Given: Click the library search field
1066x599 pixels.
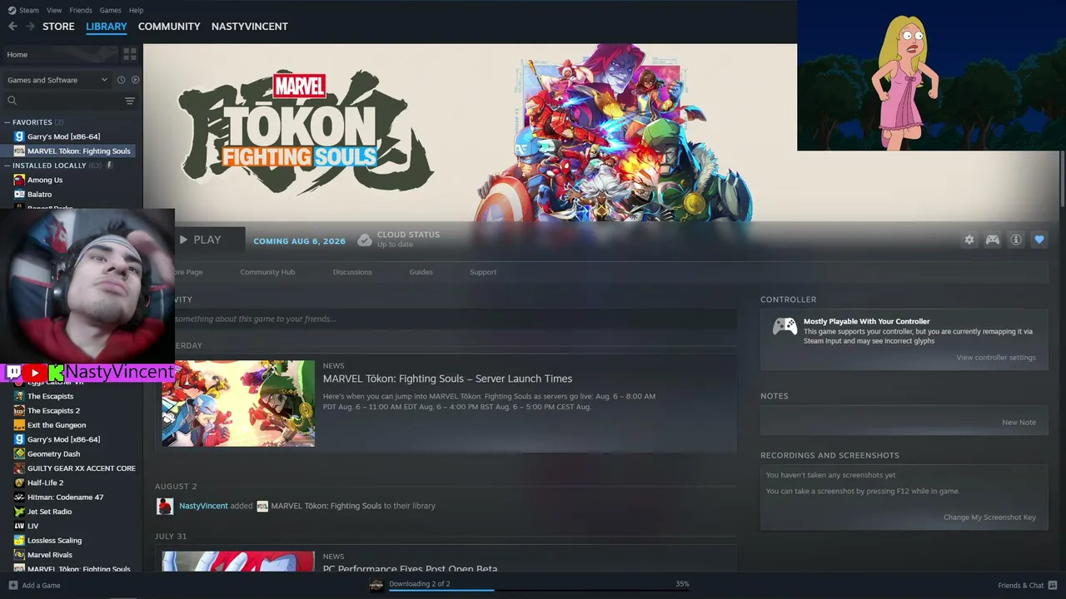Looking at the screenshot, I should (65, 101).
